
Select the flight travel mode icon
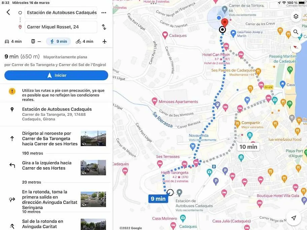[x=104, y=41]
